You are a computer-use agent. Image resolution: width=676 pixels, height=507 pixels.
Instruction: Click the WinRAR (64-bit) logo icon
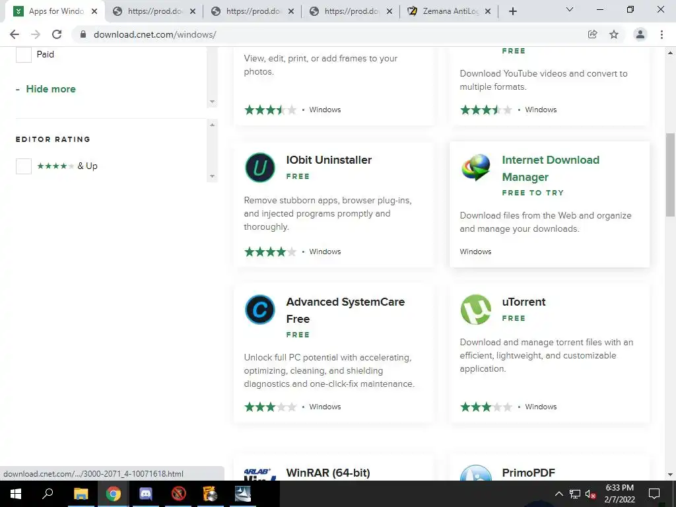pyautogui.click(x=260, y=474)
